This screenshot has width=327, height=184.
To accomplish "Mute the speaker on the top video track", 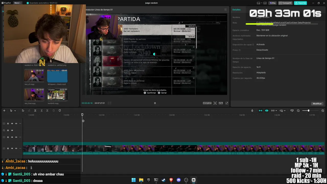I will tap(16, 123).
